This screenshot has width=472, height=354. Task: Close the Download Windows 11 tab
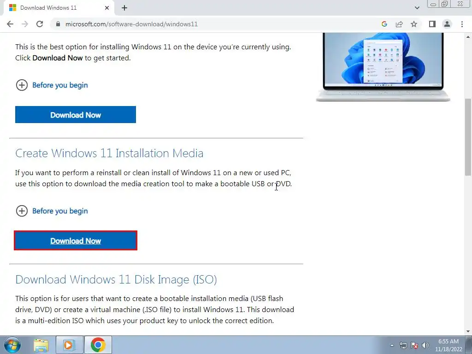107,8
